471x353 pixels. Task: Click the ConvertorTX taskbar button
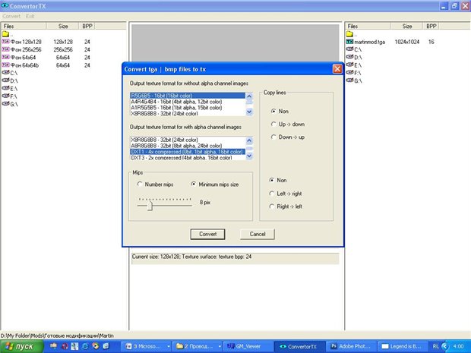299,346
